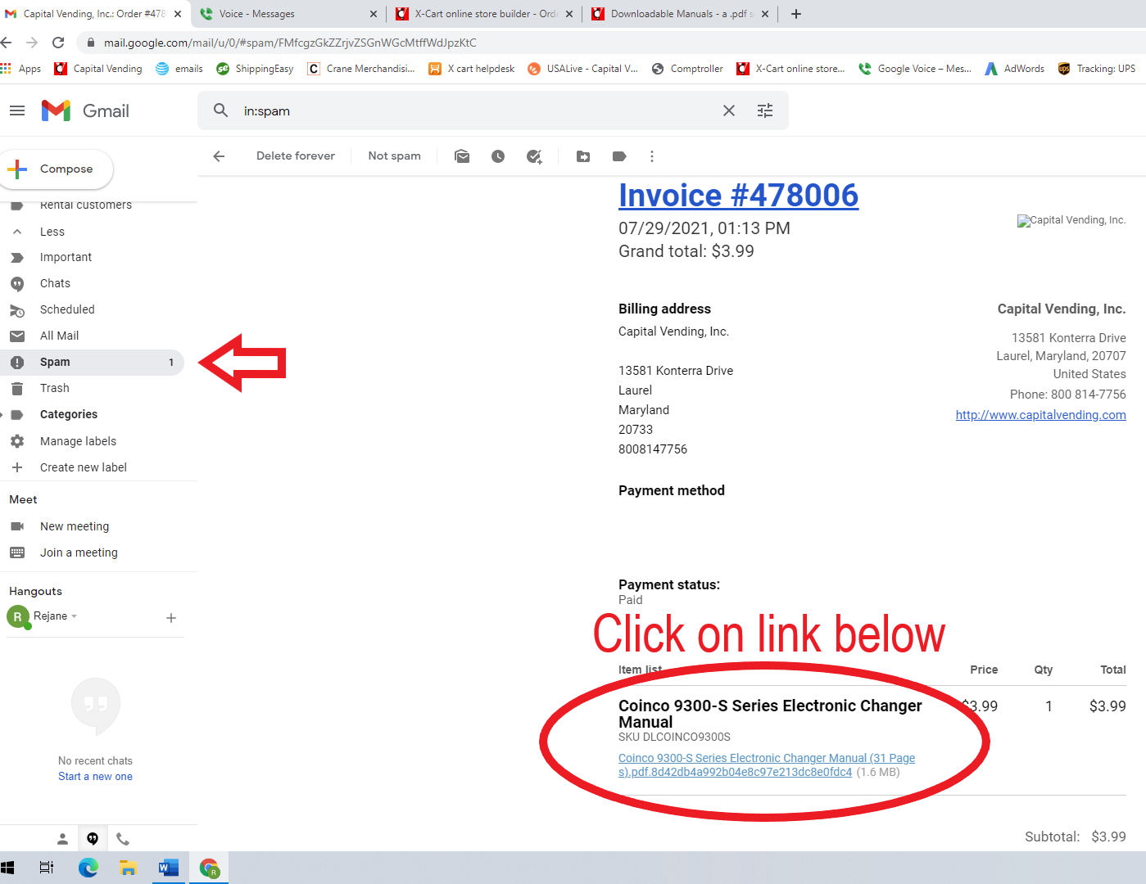Open All Mail folder

[x=59, y=336]
